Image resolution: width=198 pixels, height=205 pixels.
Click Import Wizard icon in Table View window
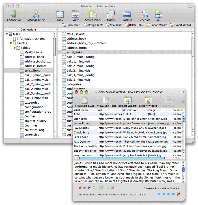[127, 102]
